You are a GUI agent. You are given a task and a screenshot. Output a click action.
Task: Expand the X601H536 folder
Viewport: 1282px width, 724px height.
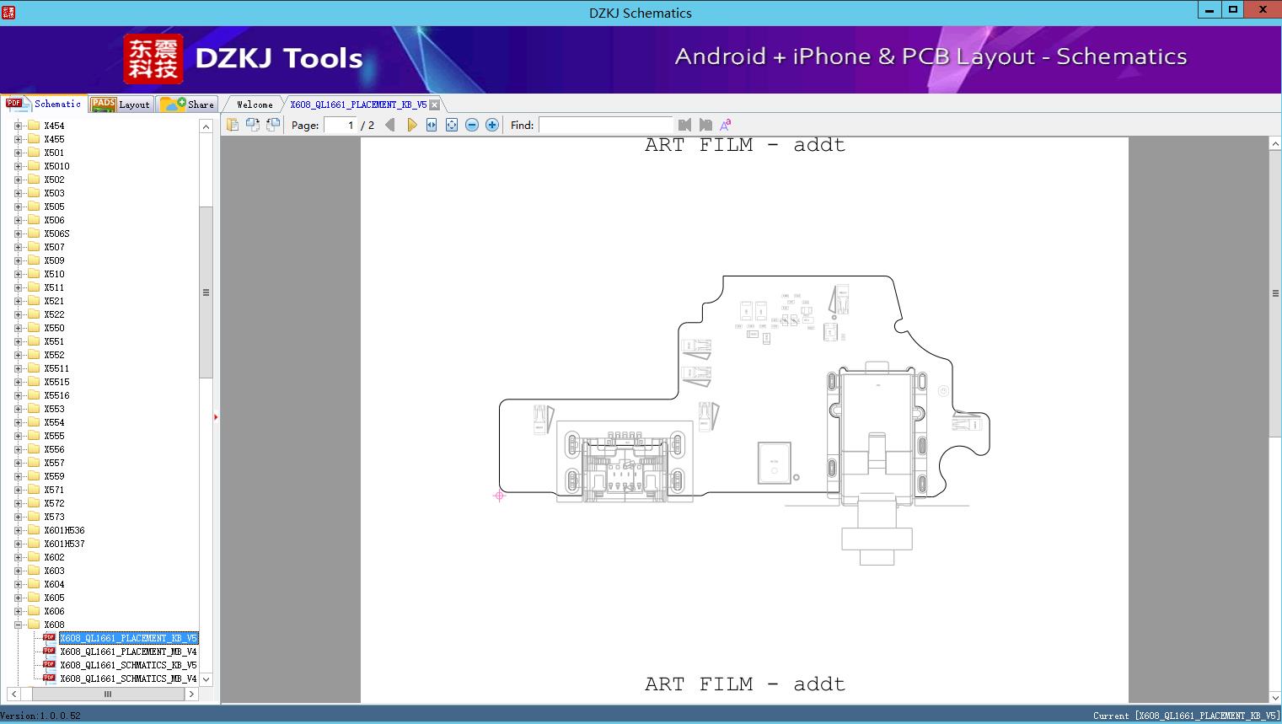click(18, 530)
